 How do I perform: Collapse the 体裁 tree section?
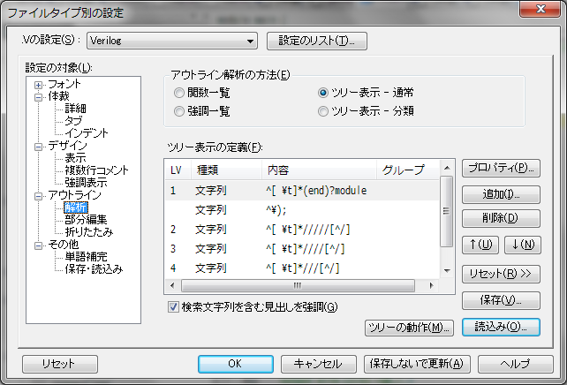(39, 96)
